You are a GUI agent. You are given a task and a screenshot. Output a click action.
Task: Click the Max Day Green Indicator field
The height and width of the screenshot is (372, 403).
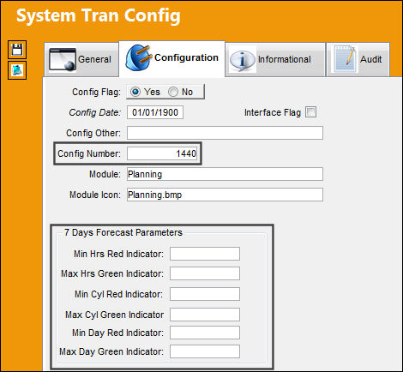pos(205,351)
